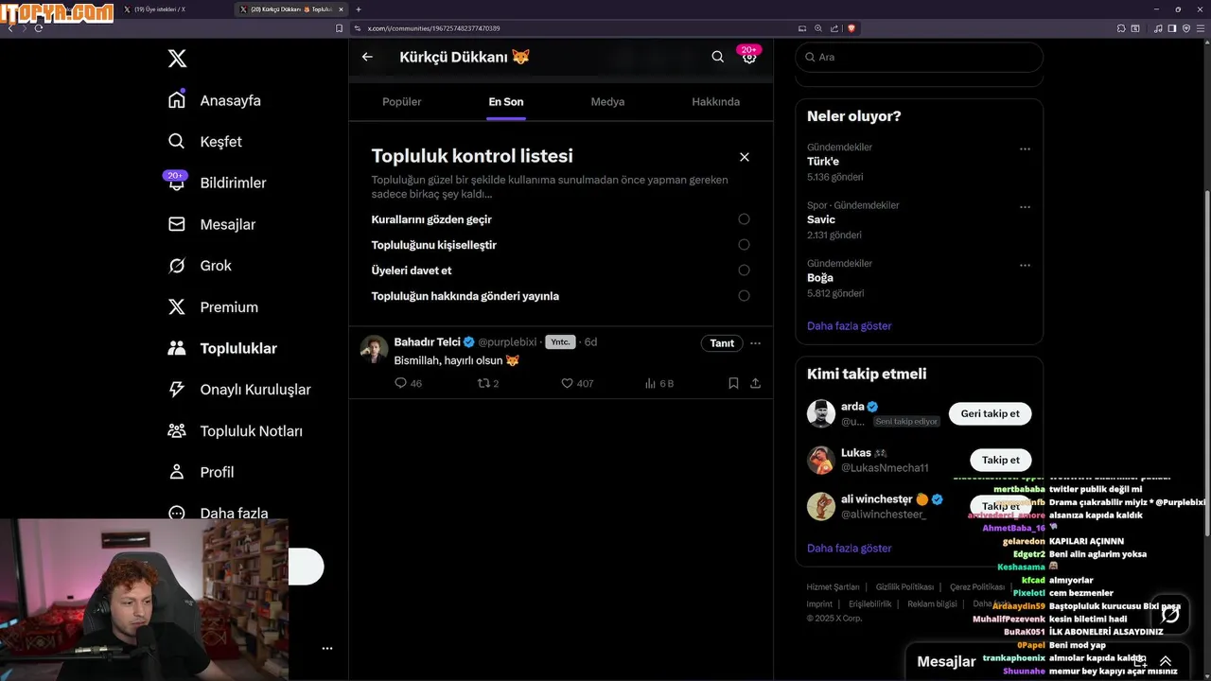Switch to the Medya tab
1211x681 pixels.
click(607, 101)
